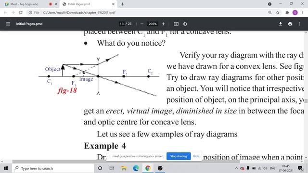The image size is (308, 173).
Task: Open the Wi-Fi network tray icon
Action: [x=260, y=168]
